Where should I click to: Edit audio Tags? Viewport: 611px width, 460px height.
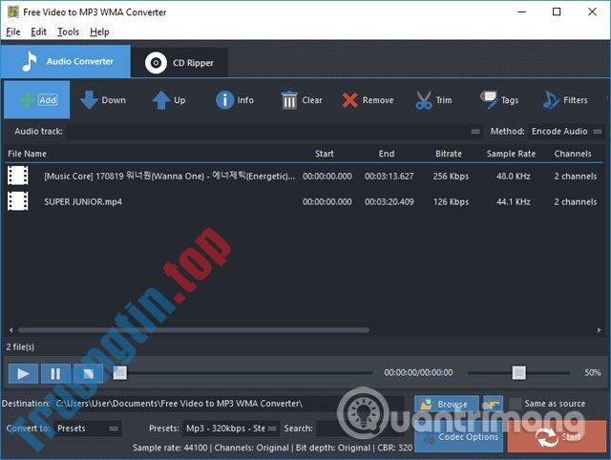499,100
